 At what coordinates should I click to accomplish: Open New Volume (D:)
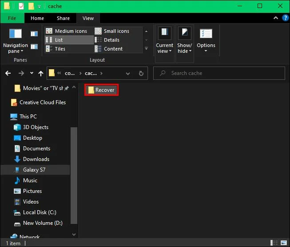point(39,223)
